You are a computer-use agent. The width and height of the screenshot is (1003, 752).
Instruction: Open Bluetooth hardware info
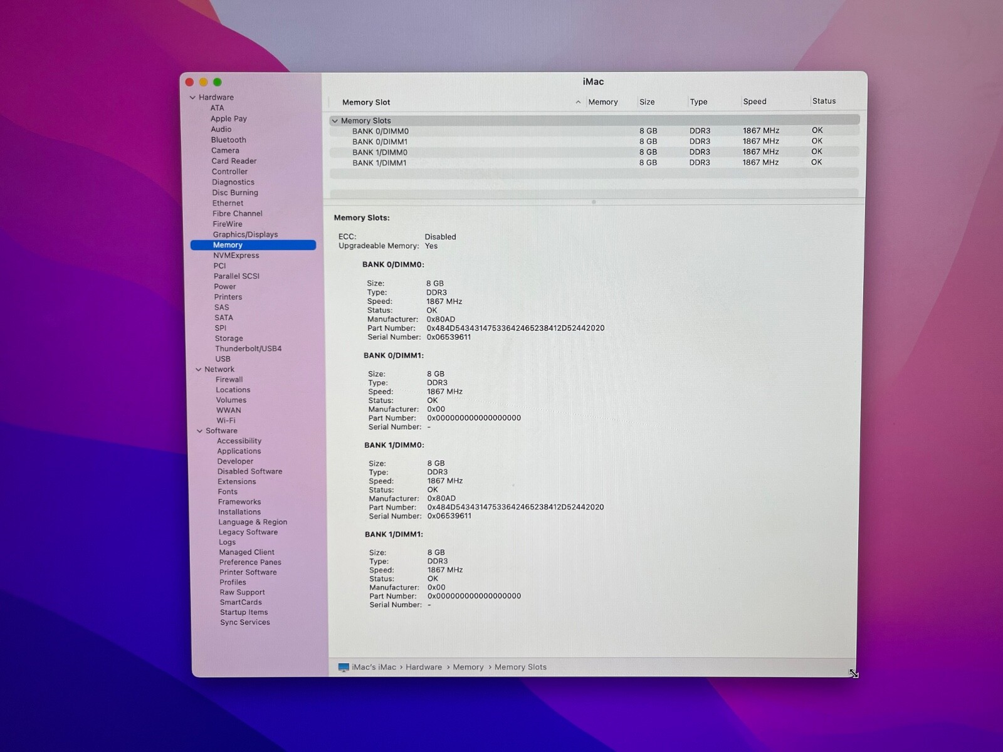[228, 140]
